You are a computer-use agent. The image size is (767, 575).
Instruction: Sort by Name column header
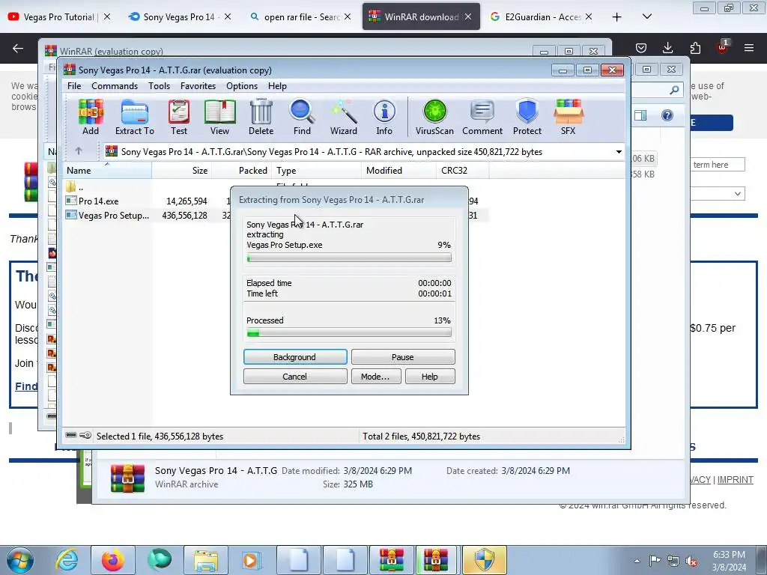108,171
